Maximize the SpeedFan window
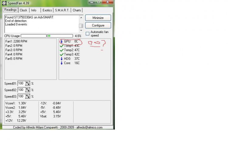Viewport: 228px width, 142px height. coord(98,2)
